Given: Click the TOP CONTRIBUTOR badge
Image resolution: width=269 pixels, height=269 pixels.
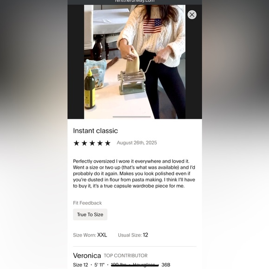Looking at the screenshot, I should tap(126, 256).
